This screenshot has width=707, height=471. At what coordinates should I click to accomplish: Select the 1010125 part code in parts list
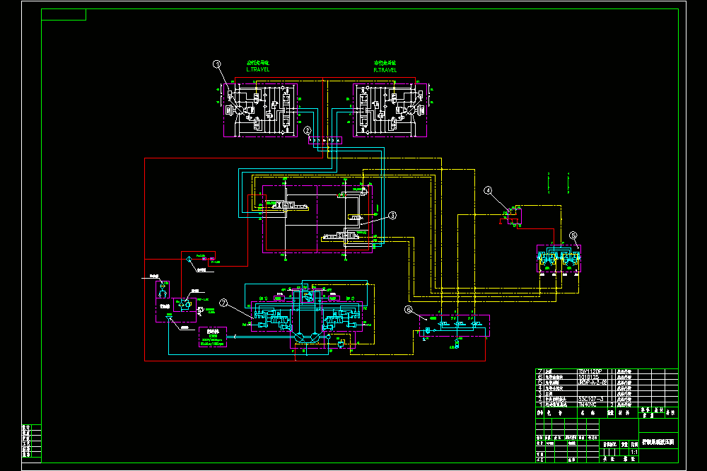pyautogui.click(x=589, y=377)
